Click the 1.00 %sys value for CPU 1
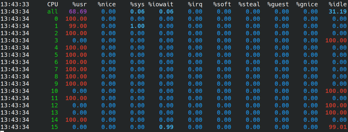This screenshot has height=132, width=348. [137, 26]
